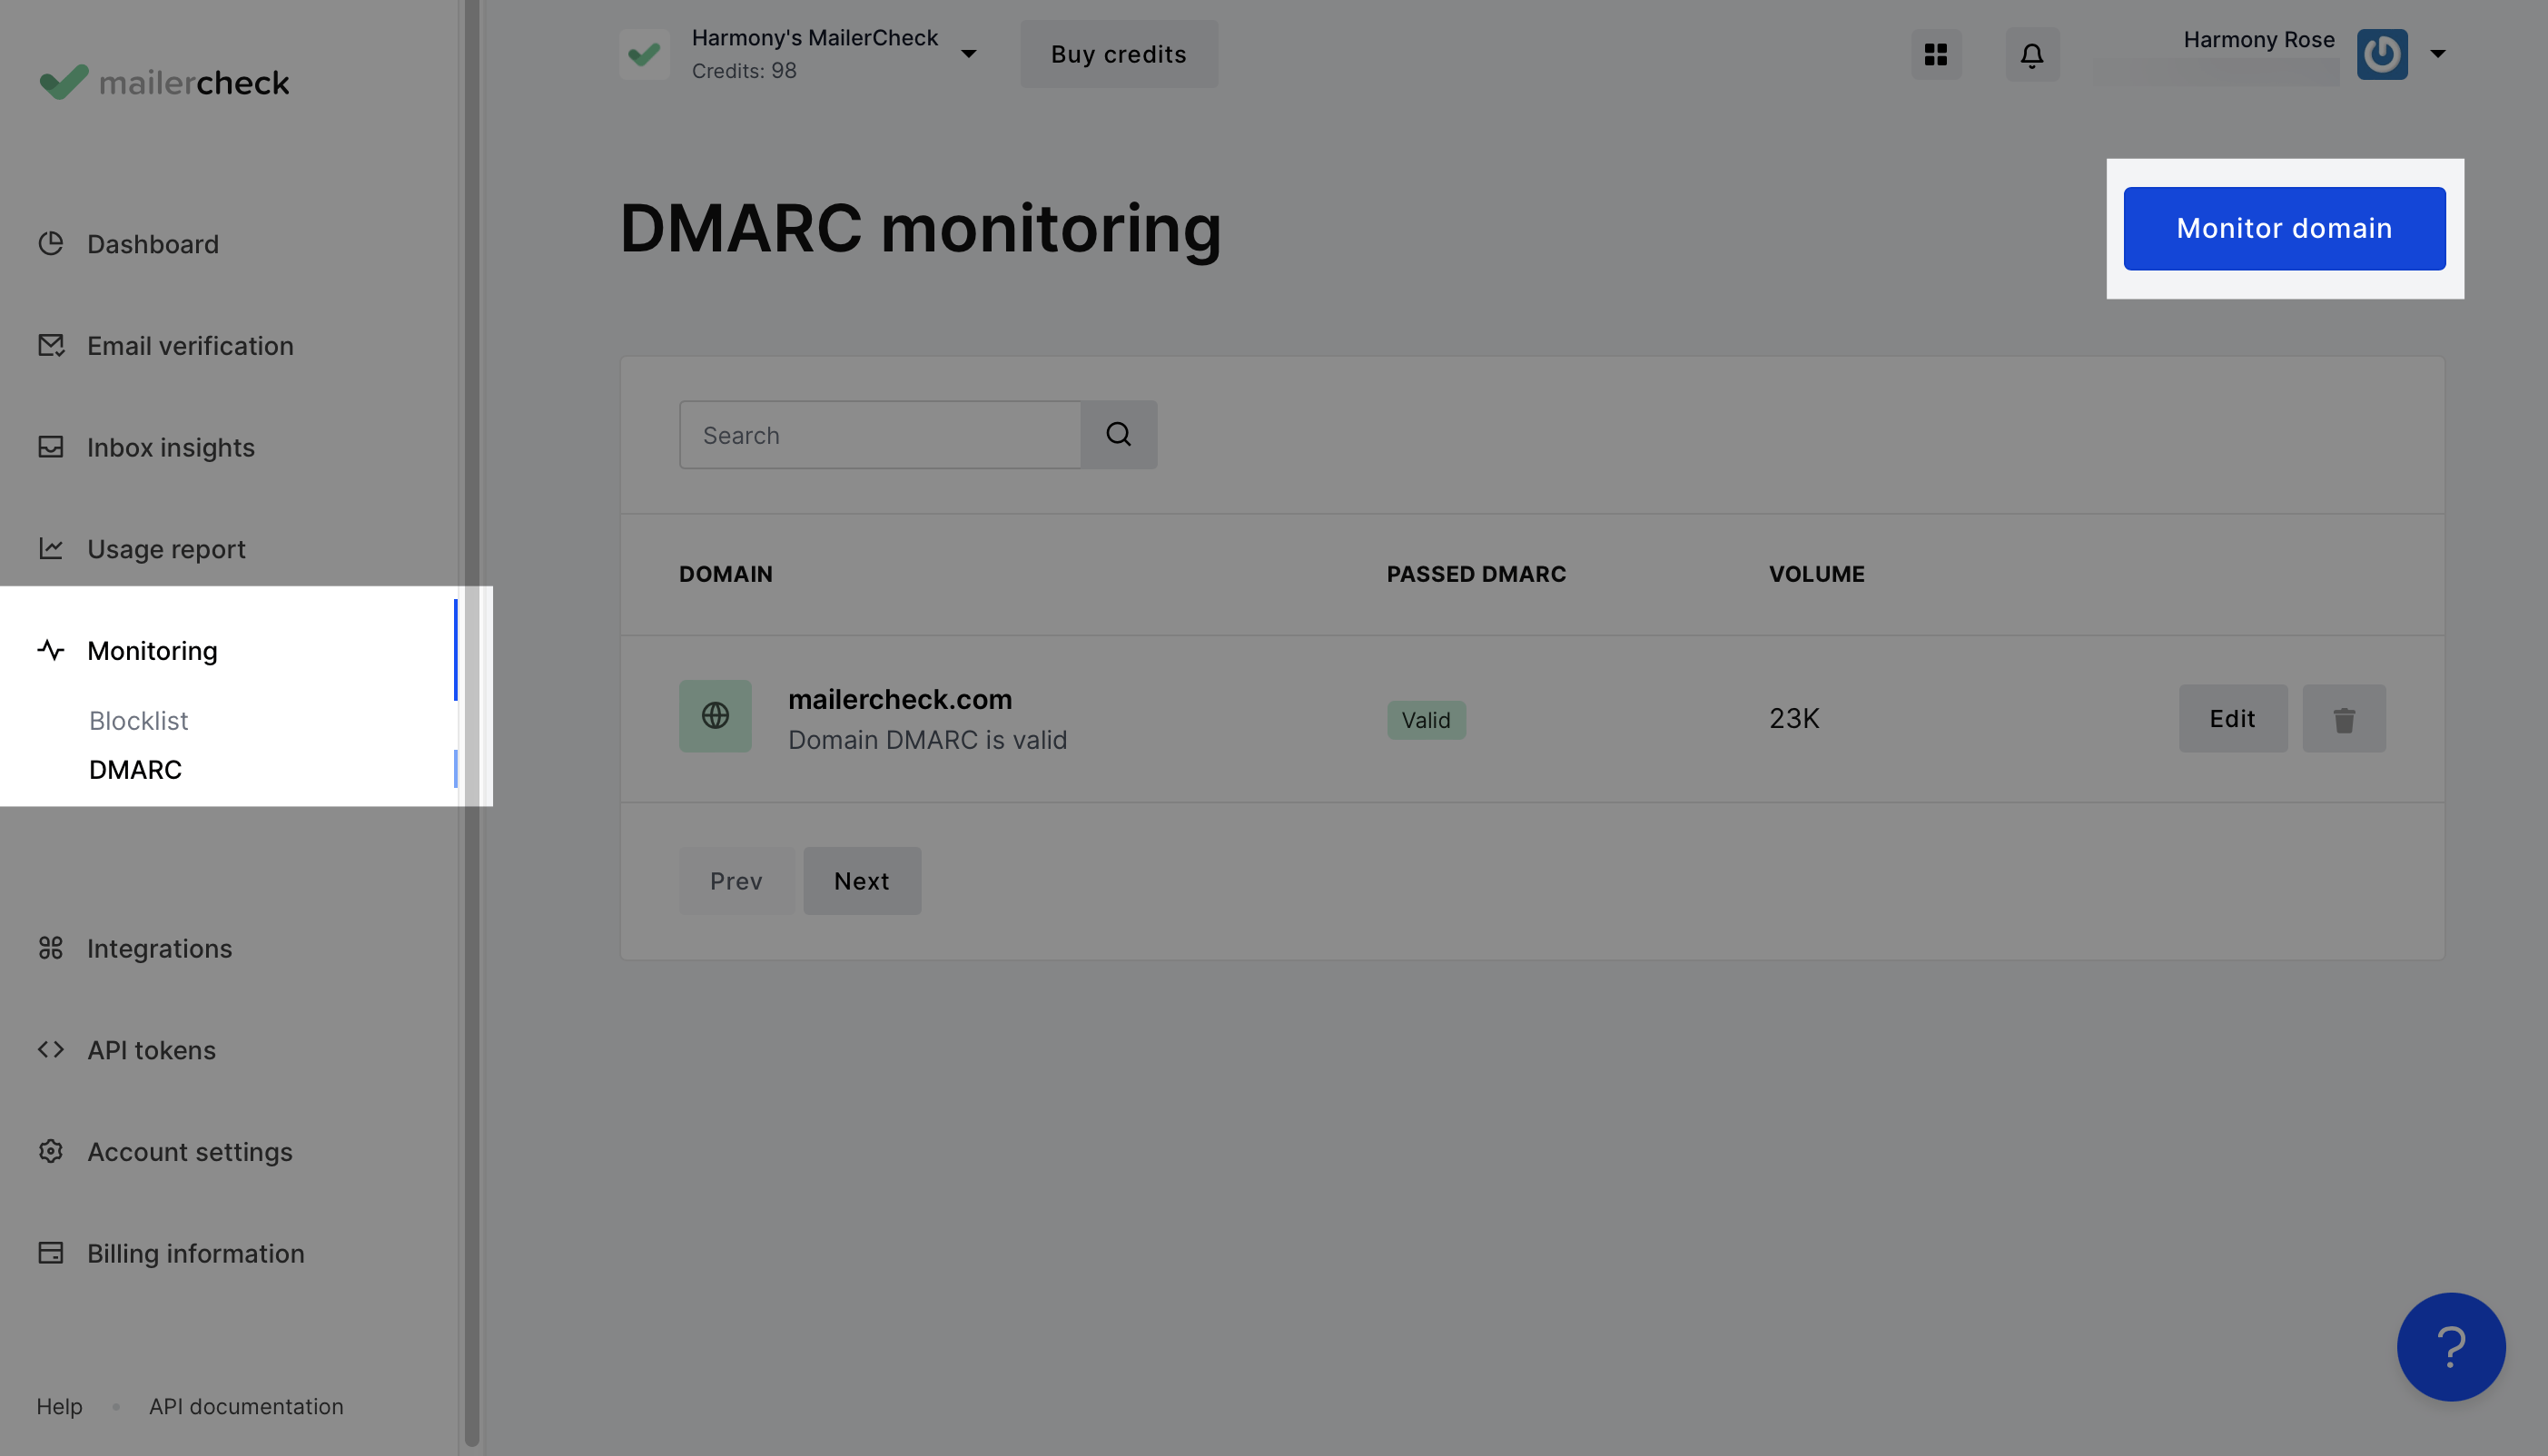Open Dashboard in the sidebar
Screen dimensions: 2548x1456
click(153, 243)
